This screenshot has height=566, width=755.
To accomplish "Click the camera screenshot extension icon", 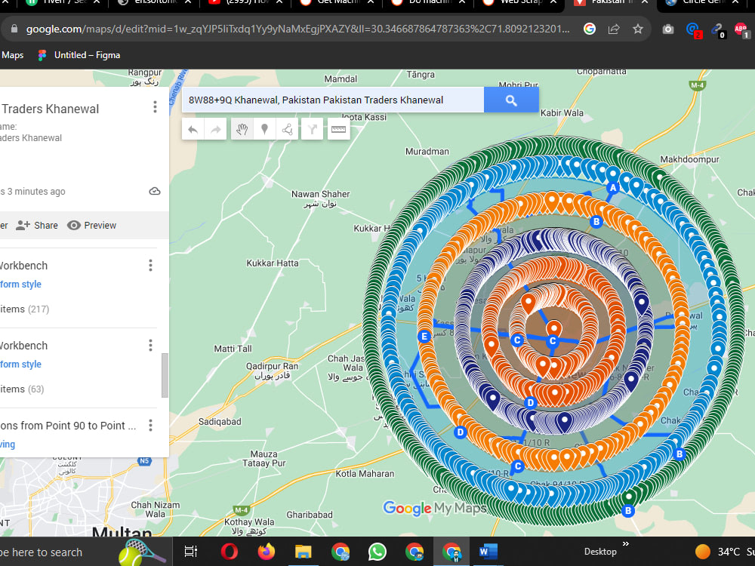I will [x=668, y=29].
